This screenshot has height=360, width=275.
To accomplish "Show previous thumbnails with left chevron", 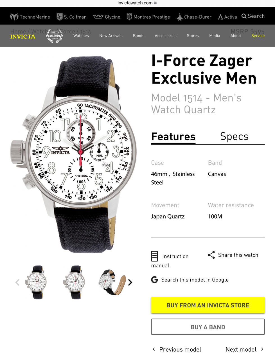I will pos(17,282).
